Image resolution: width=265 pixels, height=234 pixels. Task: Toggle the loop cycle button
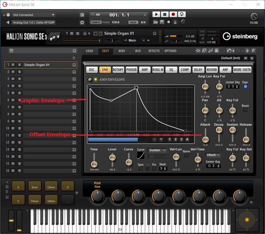tap(182, 14)
